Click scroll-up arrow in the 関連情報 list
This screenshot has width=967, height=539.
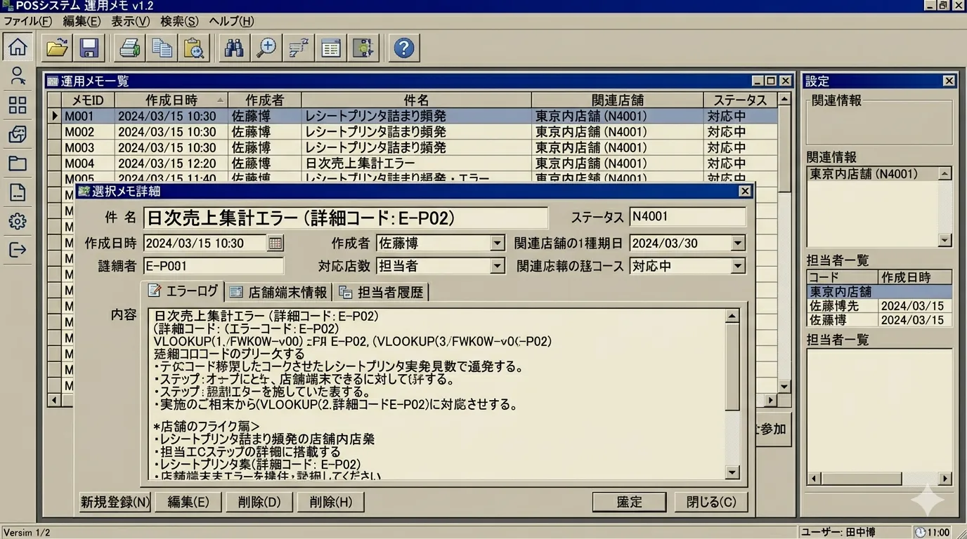click(945, 173)
